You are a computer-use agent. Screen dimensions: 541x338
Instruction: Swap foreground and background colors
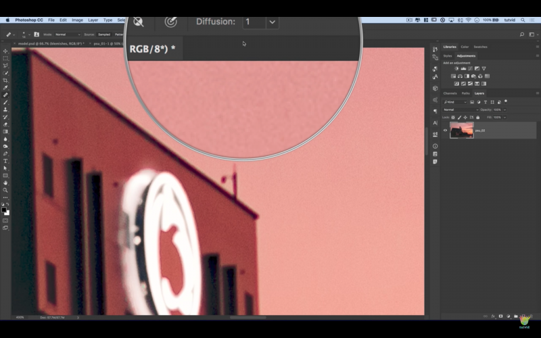coord(7,205)
